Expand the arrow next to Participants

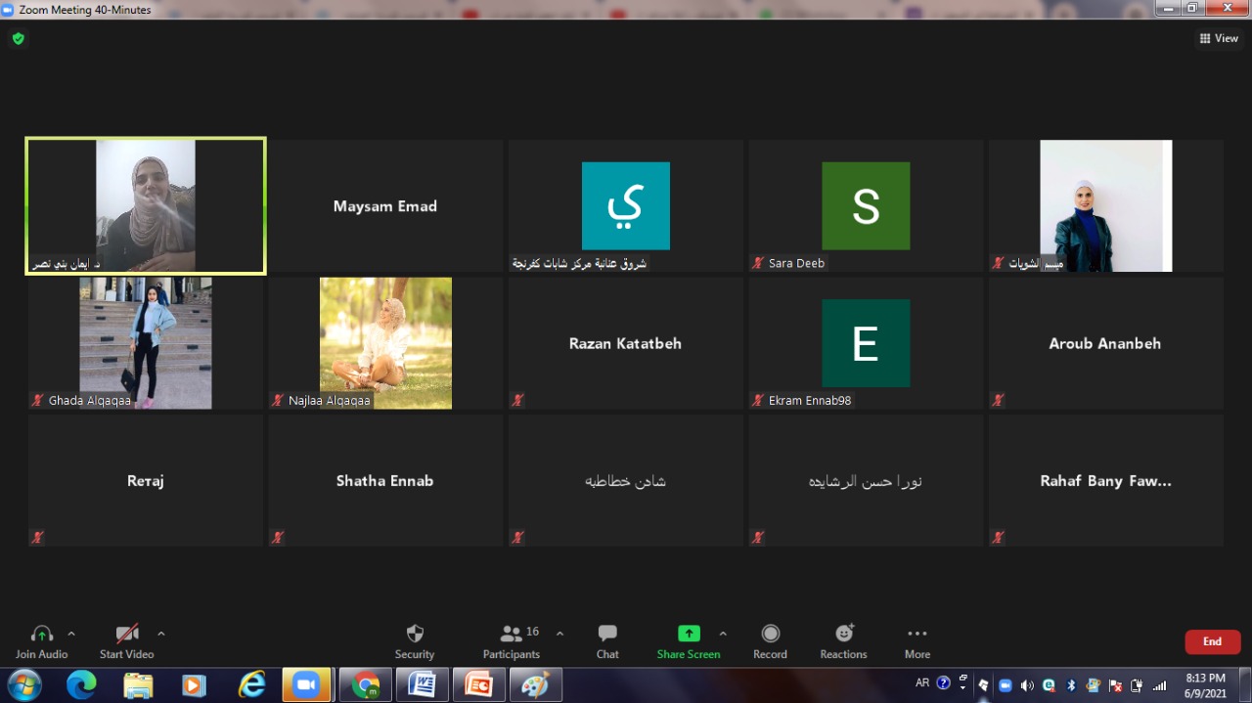[x=559, y=634]
